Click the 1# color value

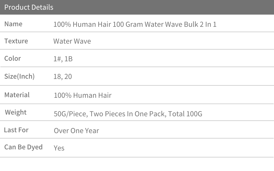click(x=57, y=59)
